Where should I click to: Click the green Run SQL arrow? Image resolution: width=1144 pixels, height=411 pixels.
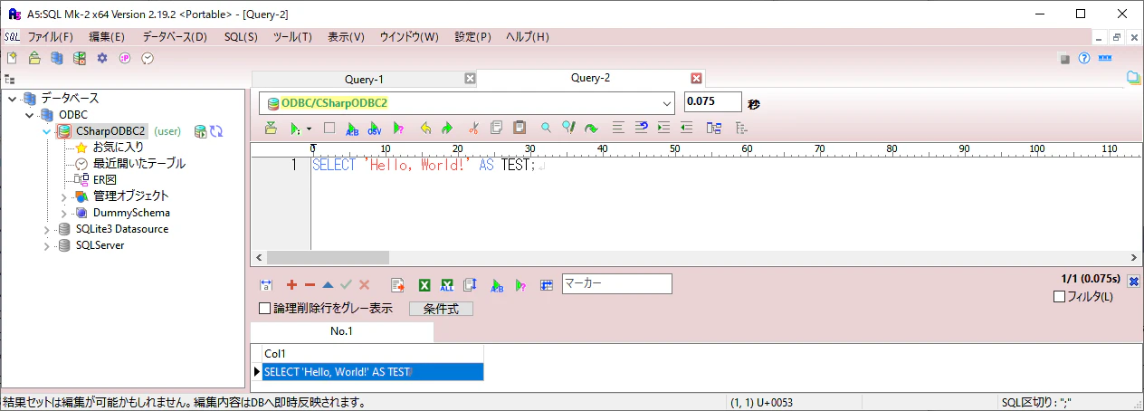tap(295, 129)
